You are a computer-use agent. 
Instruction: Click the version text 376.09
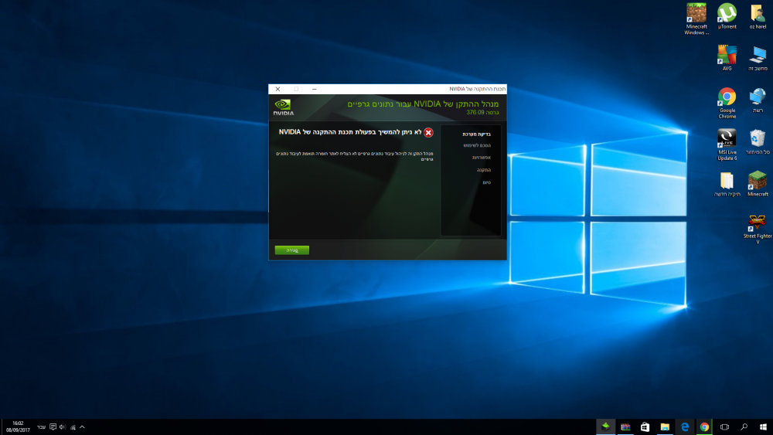coord(475,112)
